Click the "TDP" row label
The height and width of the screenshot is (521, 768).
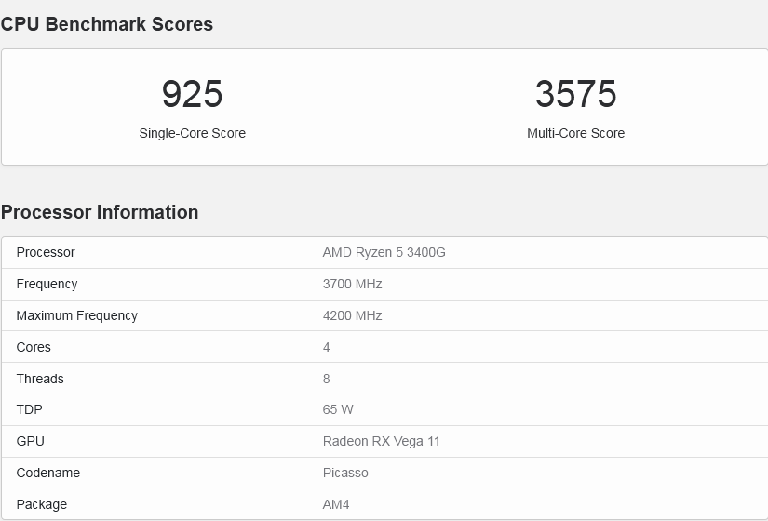(30, 410)
